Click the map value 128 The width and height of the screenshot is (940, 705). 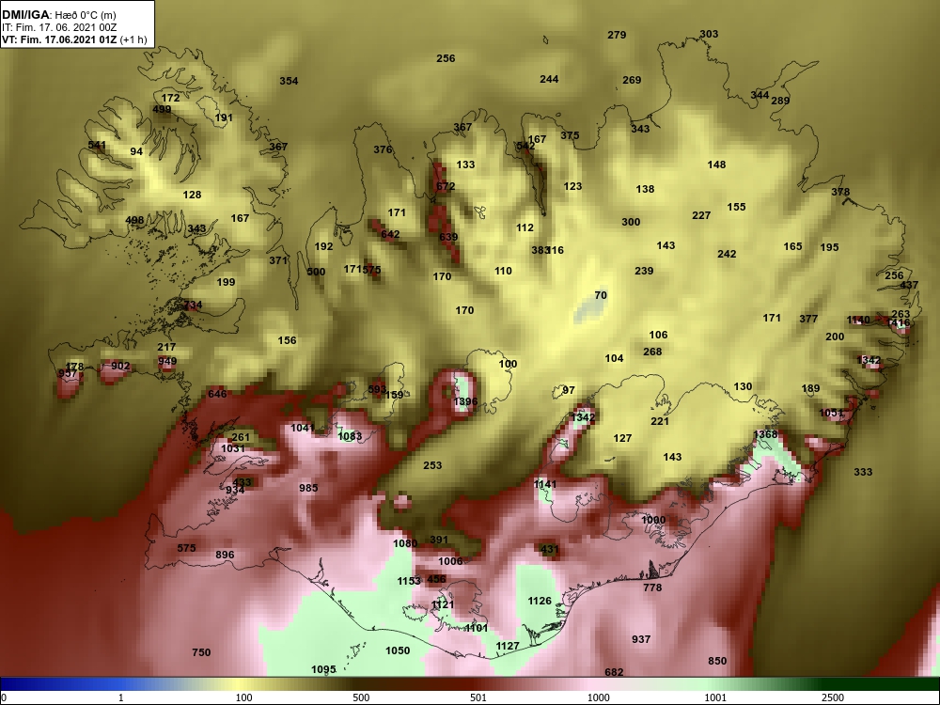[192, 195]
